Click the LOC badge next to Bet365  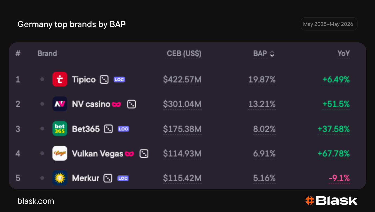pos(123,129)
